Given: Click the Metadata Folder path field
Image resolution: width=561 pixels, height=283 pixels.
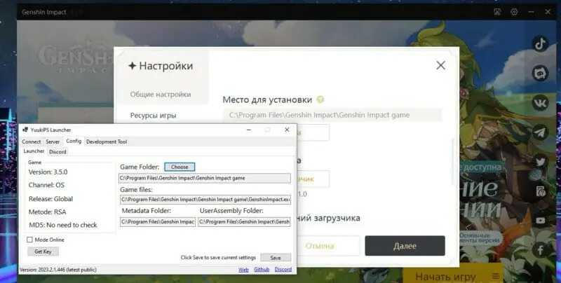Looking at the screenshot, I should 158,222.
